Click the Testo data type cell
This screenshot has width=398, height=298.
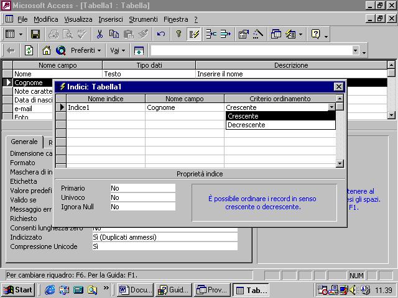point(149,74)
